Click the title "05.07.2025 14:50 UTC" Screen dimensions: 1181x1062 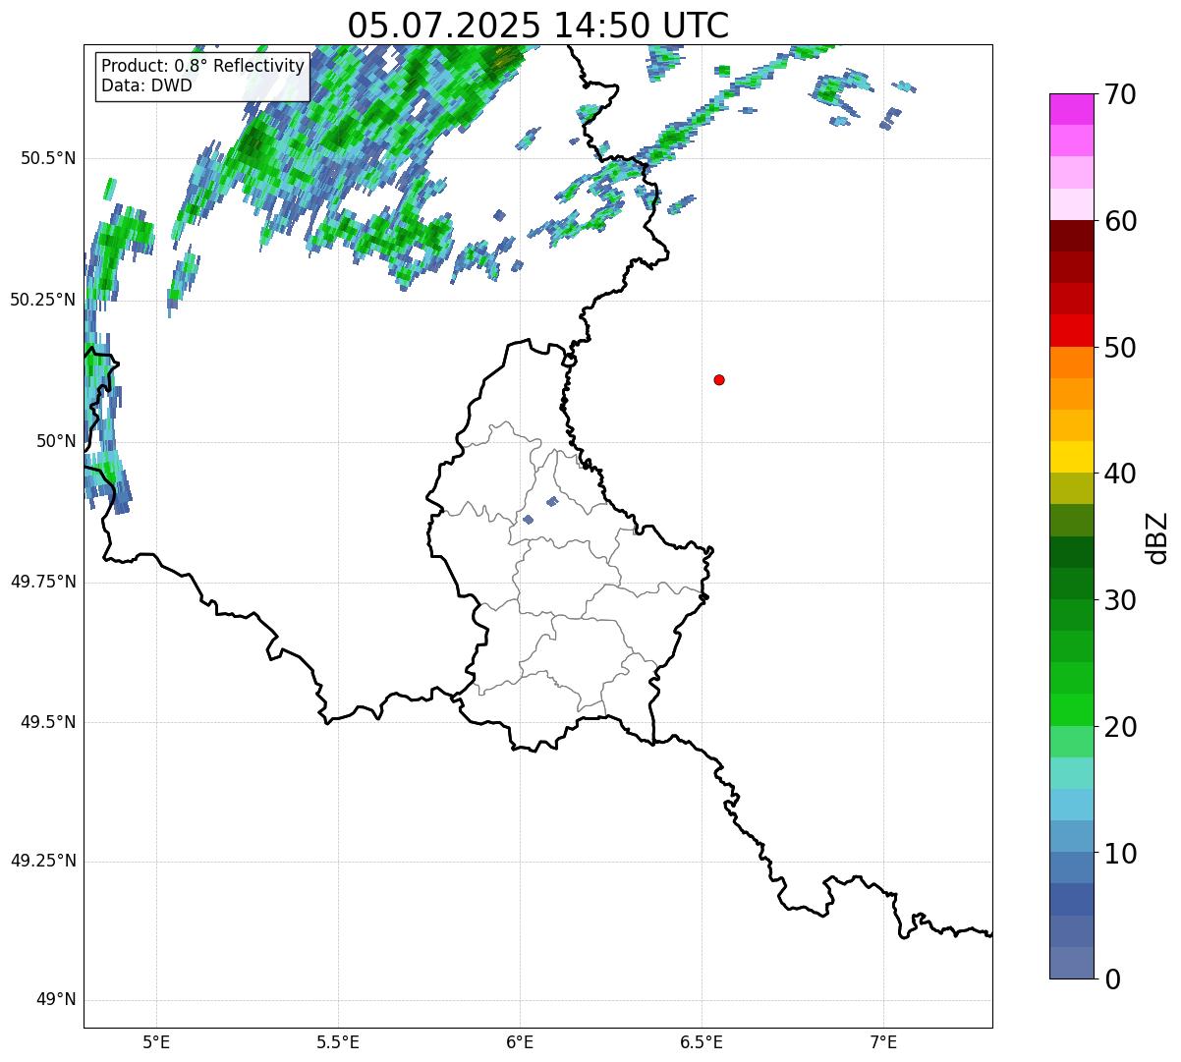point(538,26)
